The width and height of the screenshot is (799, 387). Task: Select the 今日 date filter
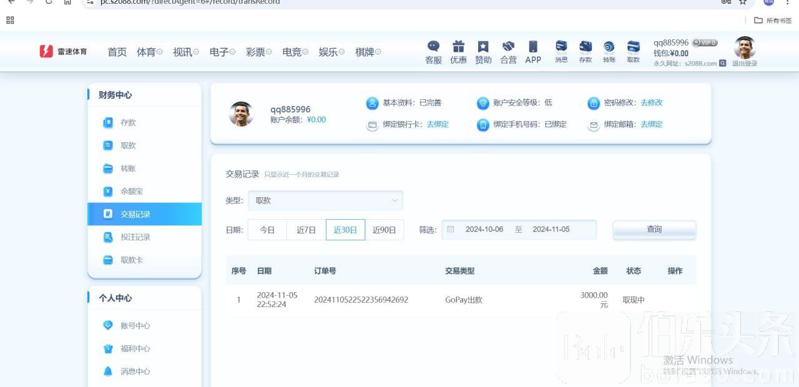pyautogui.click(x=267, y=230)
